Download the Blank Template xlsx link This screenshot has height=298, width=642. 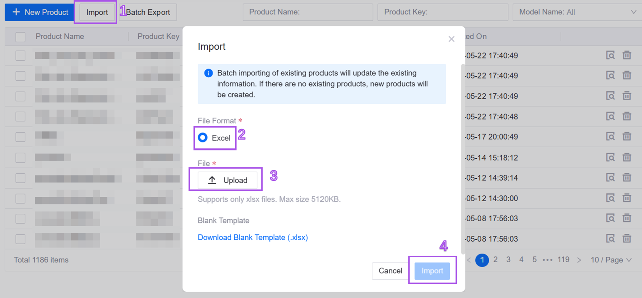253,237
